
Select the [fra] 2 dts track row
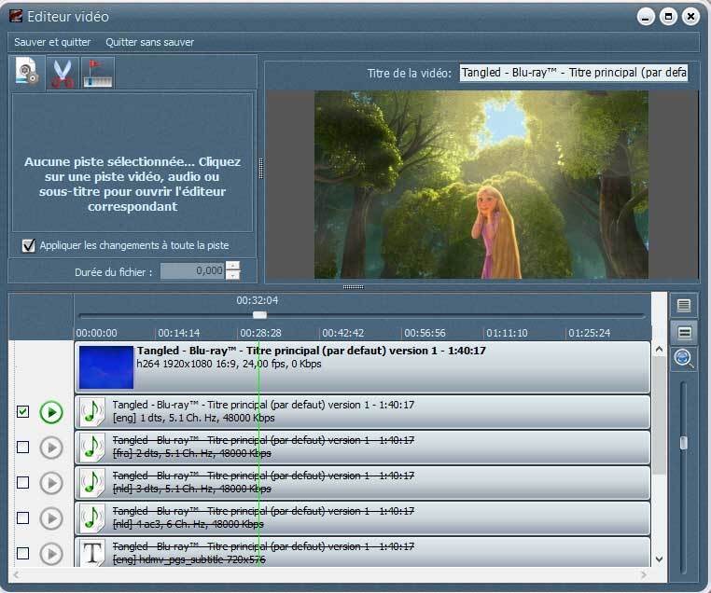coord(362,448)
